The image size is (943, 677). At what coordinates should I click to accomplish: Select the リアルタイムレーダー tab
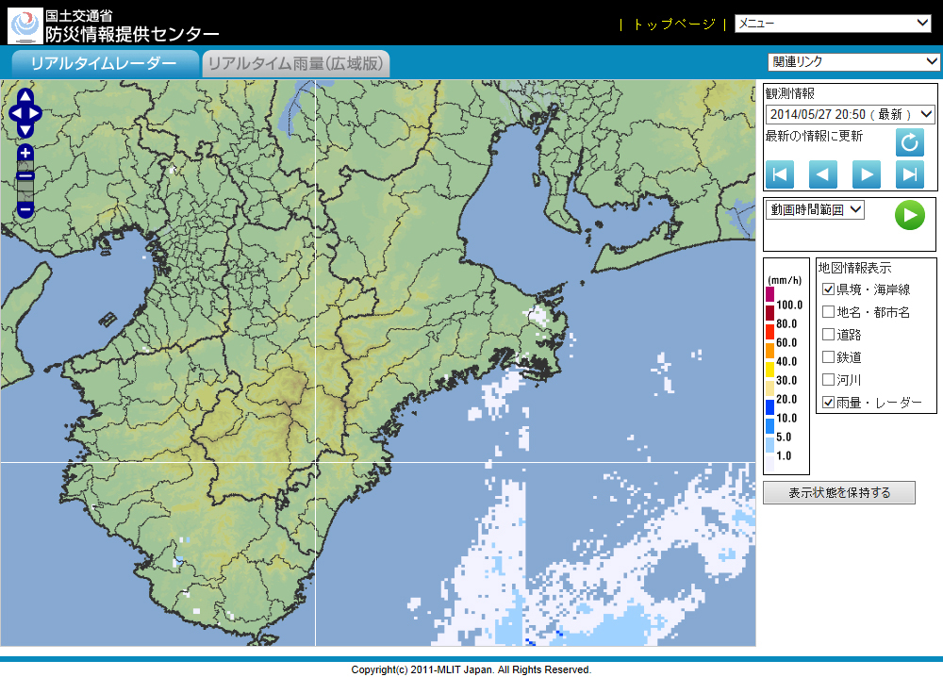point(104,64)
